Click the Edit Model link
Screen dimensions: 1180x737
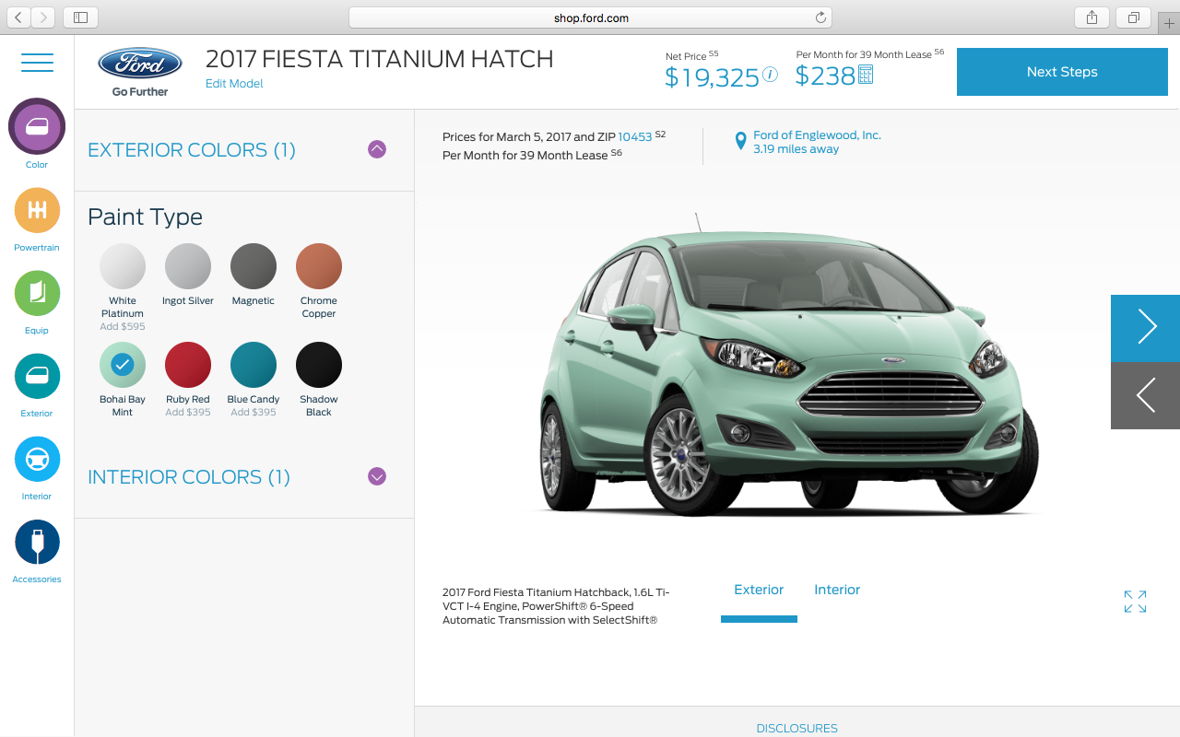234,84
